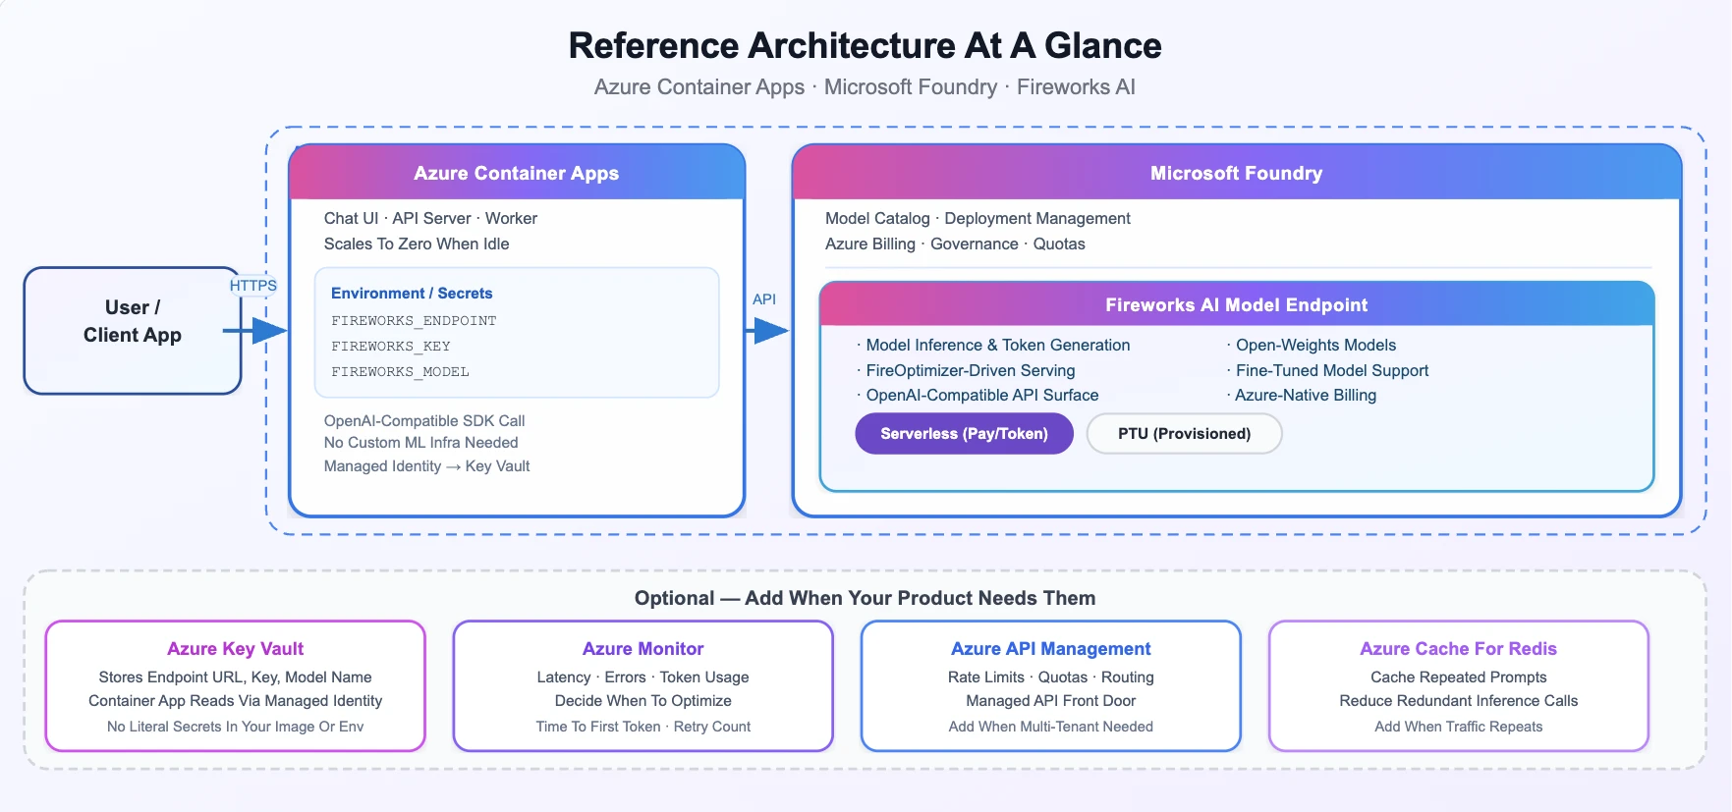Click 'Rate Limits · Quotas · Routing' text
The height and width of the screenshot is (812, 1732).
pyautogui.click(x=1051, y=677)
